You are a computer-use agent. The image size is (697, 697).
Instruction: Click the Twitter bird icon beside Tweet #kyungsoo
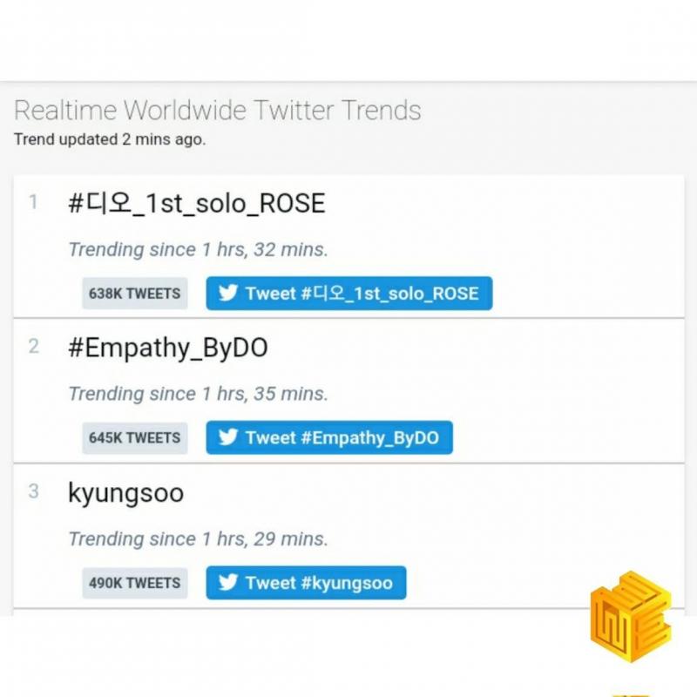pyautogui.click(x=228, y=583)
